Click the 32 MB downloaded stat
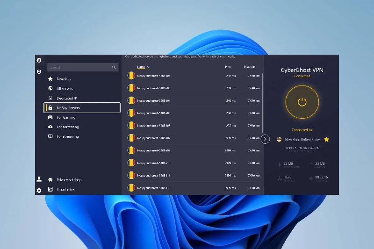The image size is (374, 249). [x=288, y=164]
